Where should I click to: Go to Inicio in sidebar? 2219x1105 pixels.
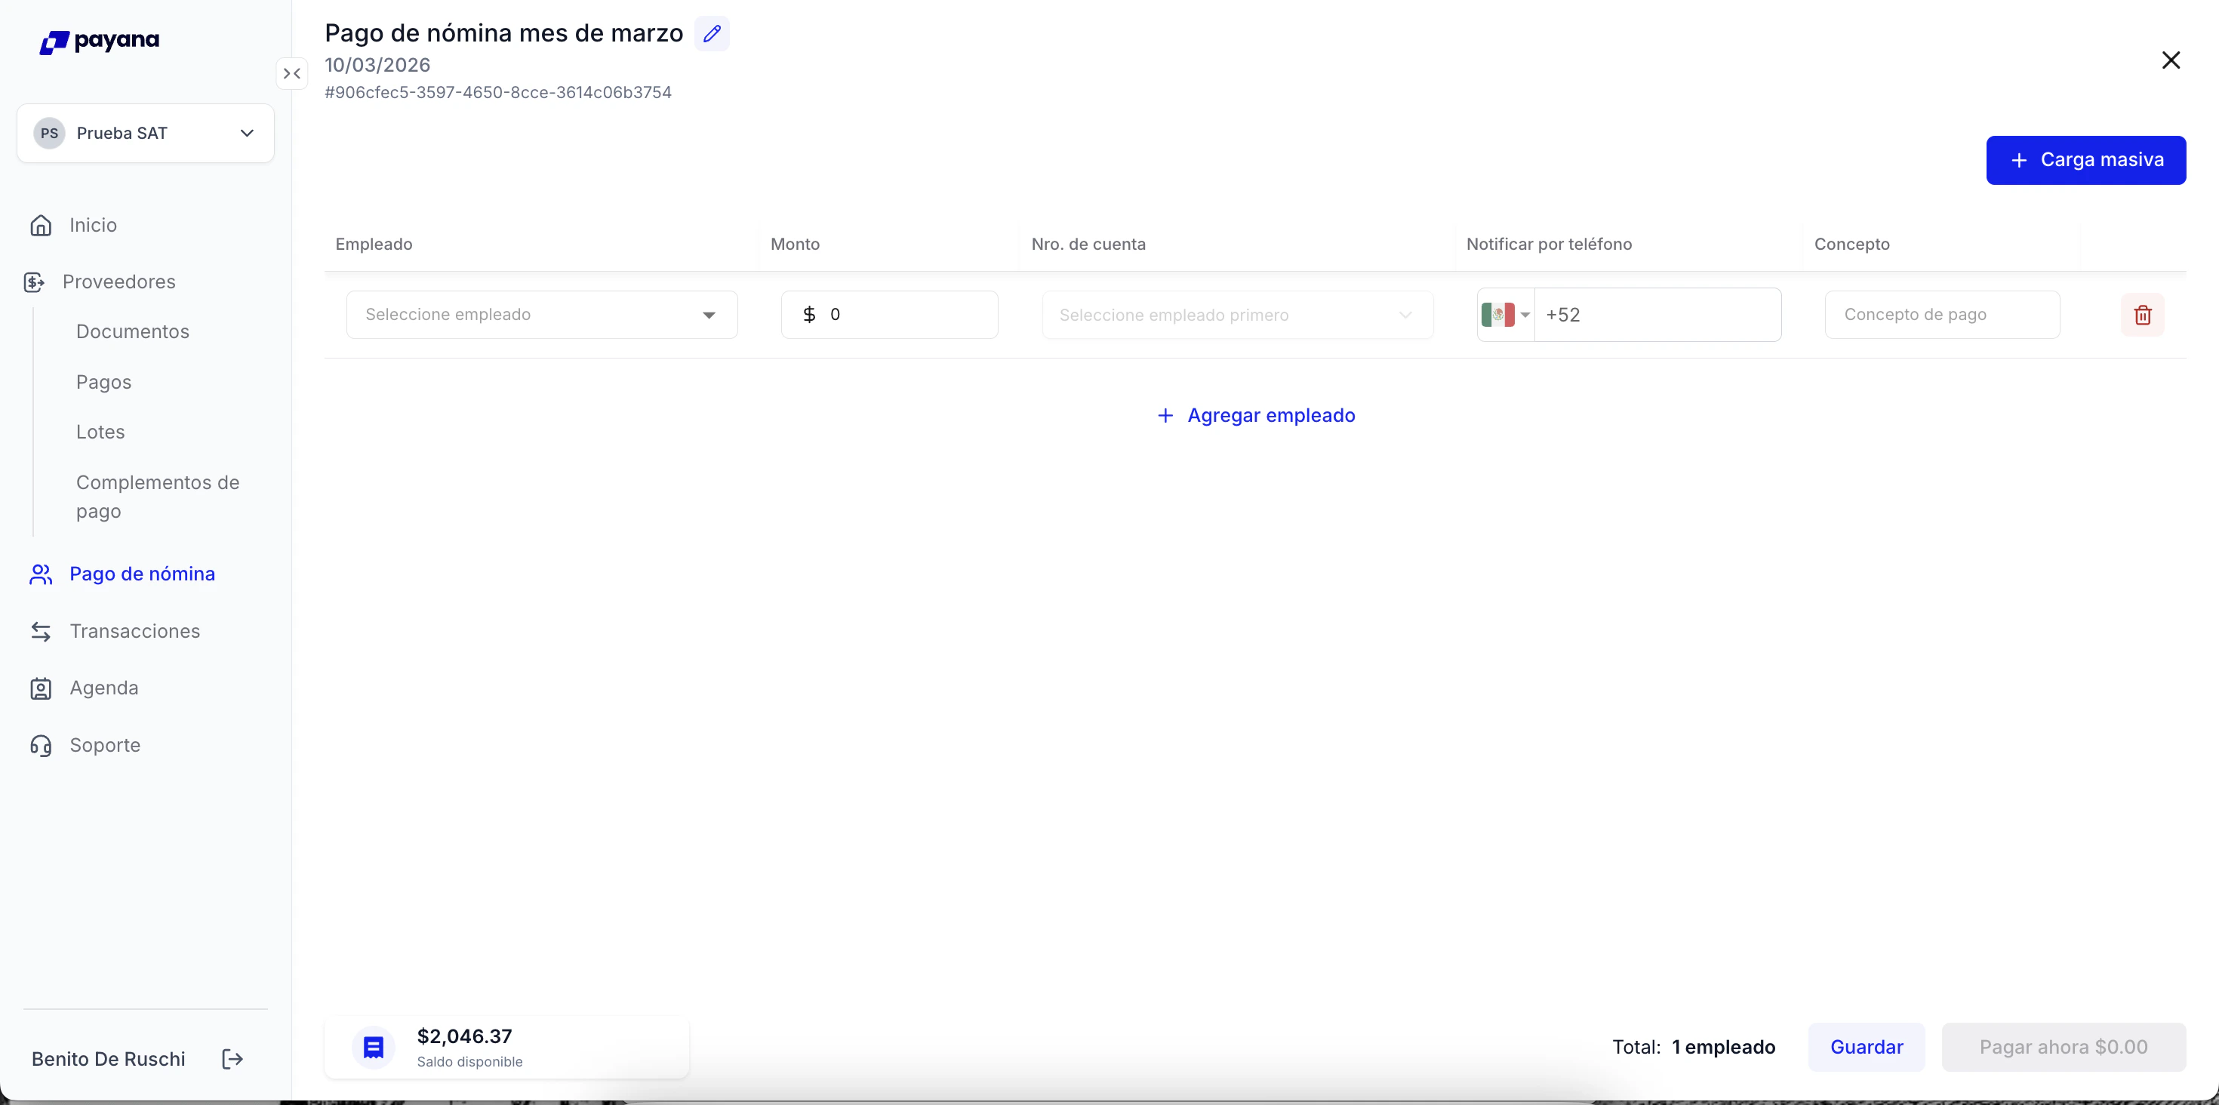(x=93, y=226)
